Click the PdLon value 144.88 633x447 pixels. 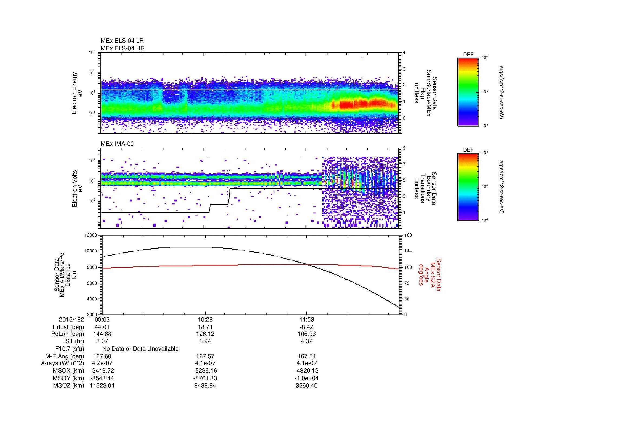(102, 334)
